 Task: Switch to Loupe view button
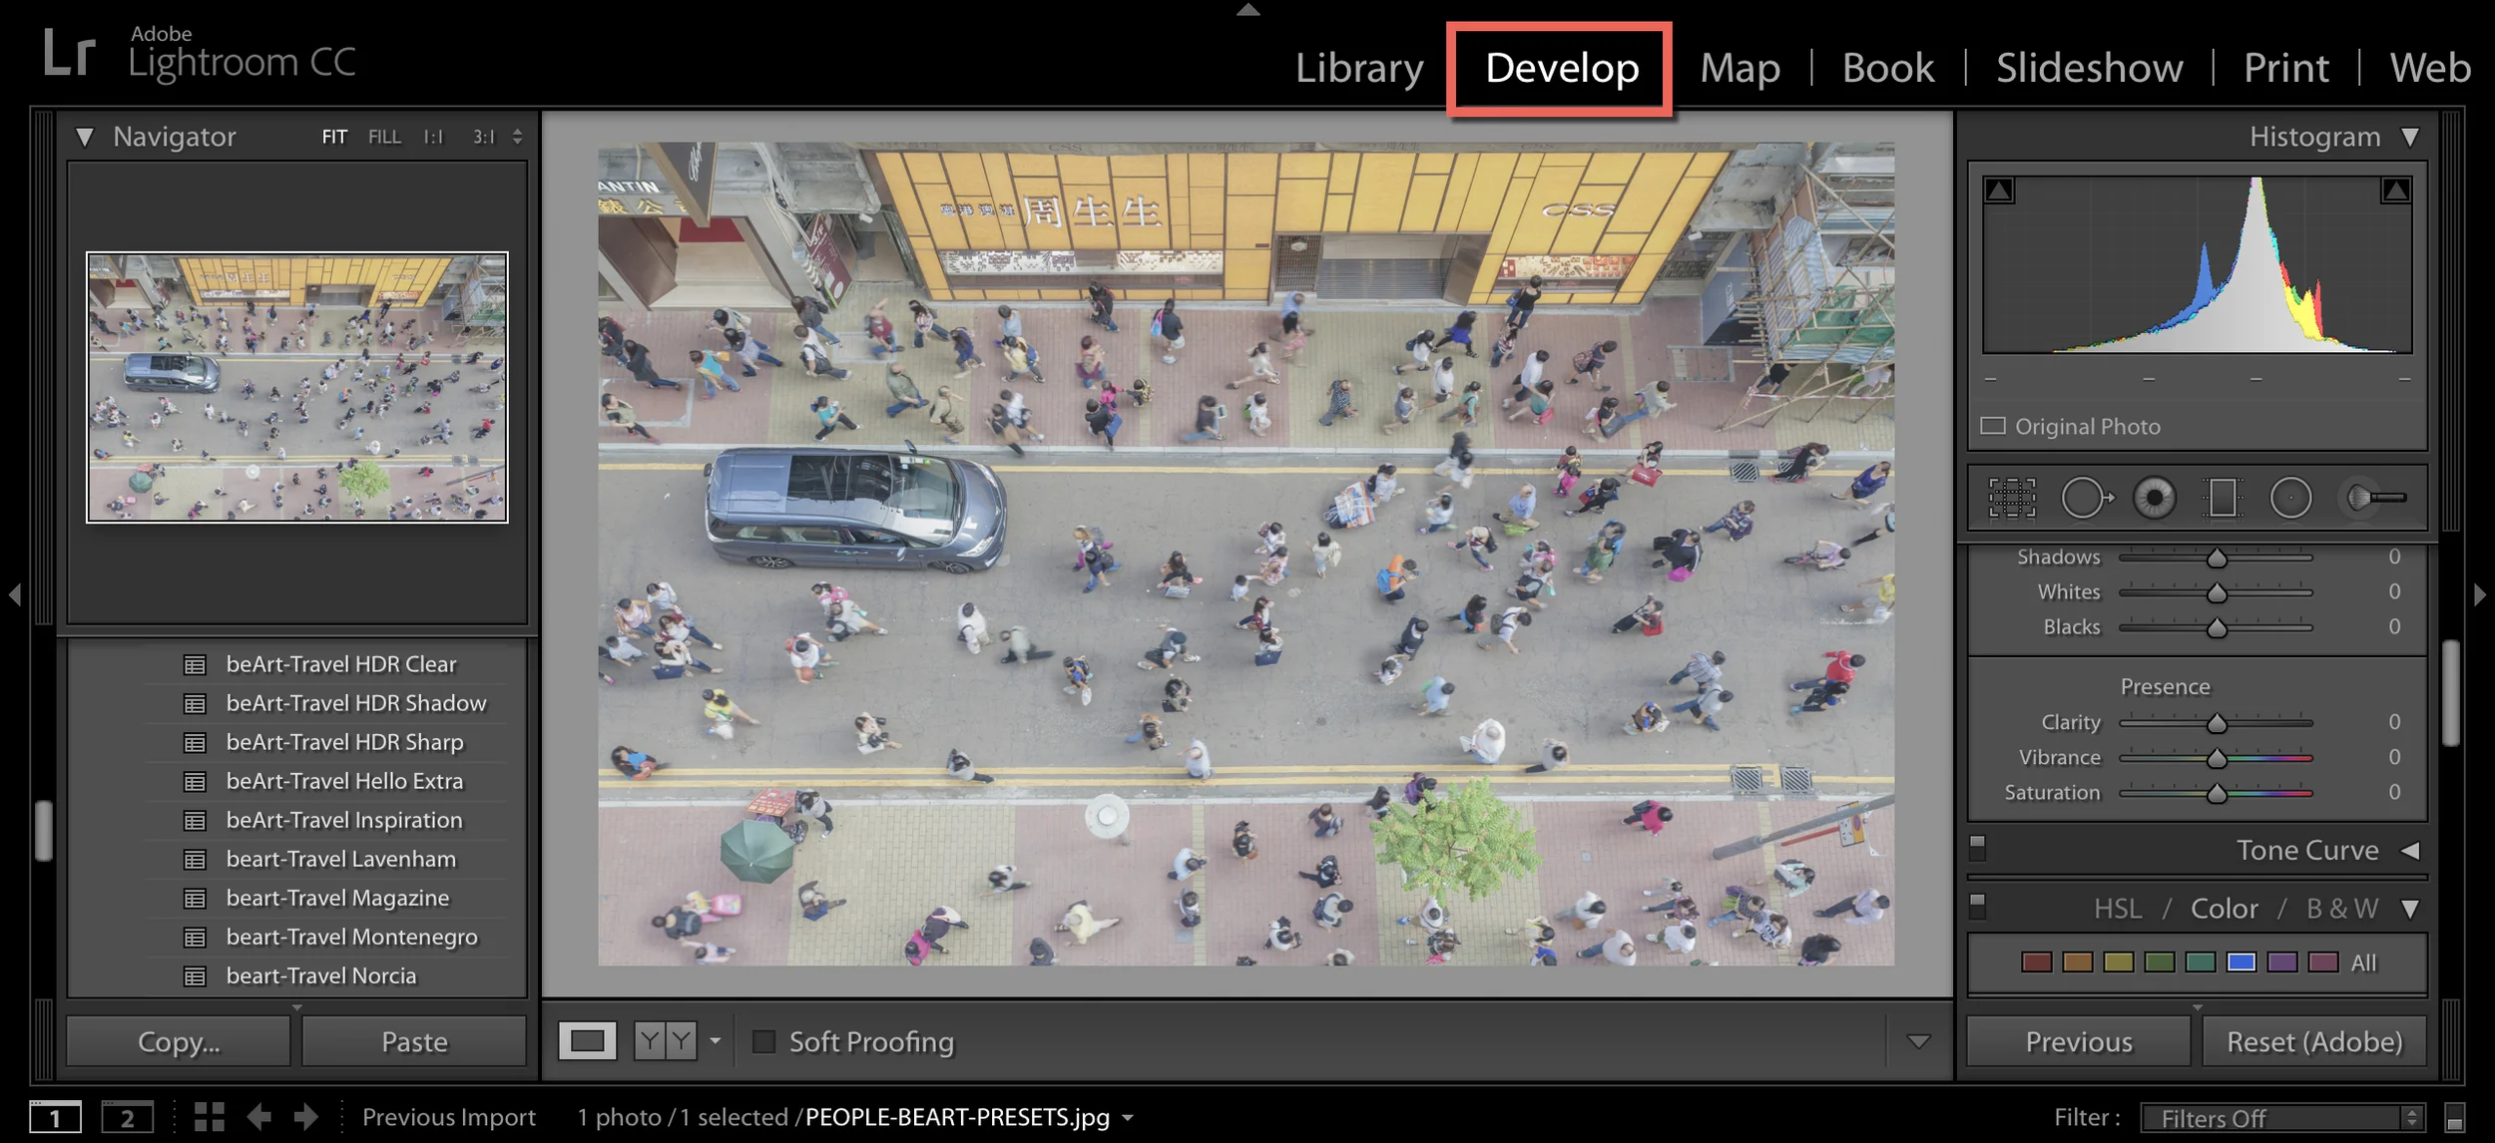(x=587, y=1041)
